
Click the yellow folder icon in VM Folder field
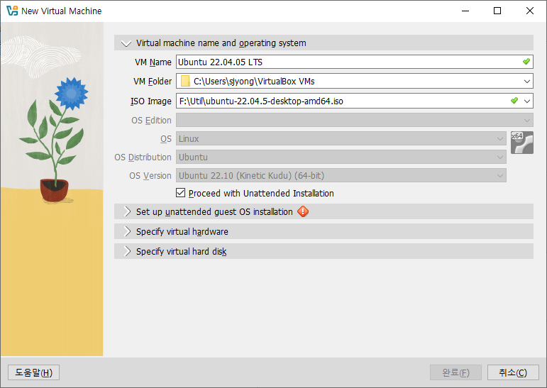(x=185, y=82)
